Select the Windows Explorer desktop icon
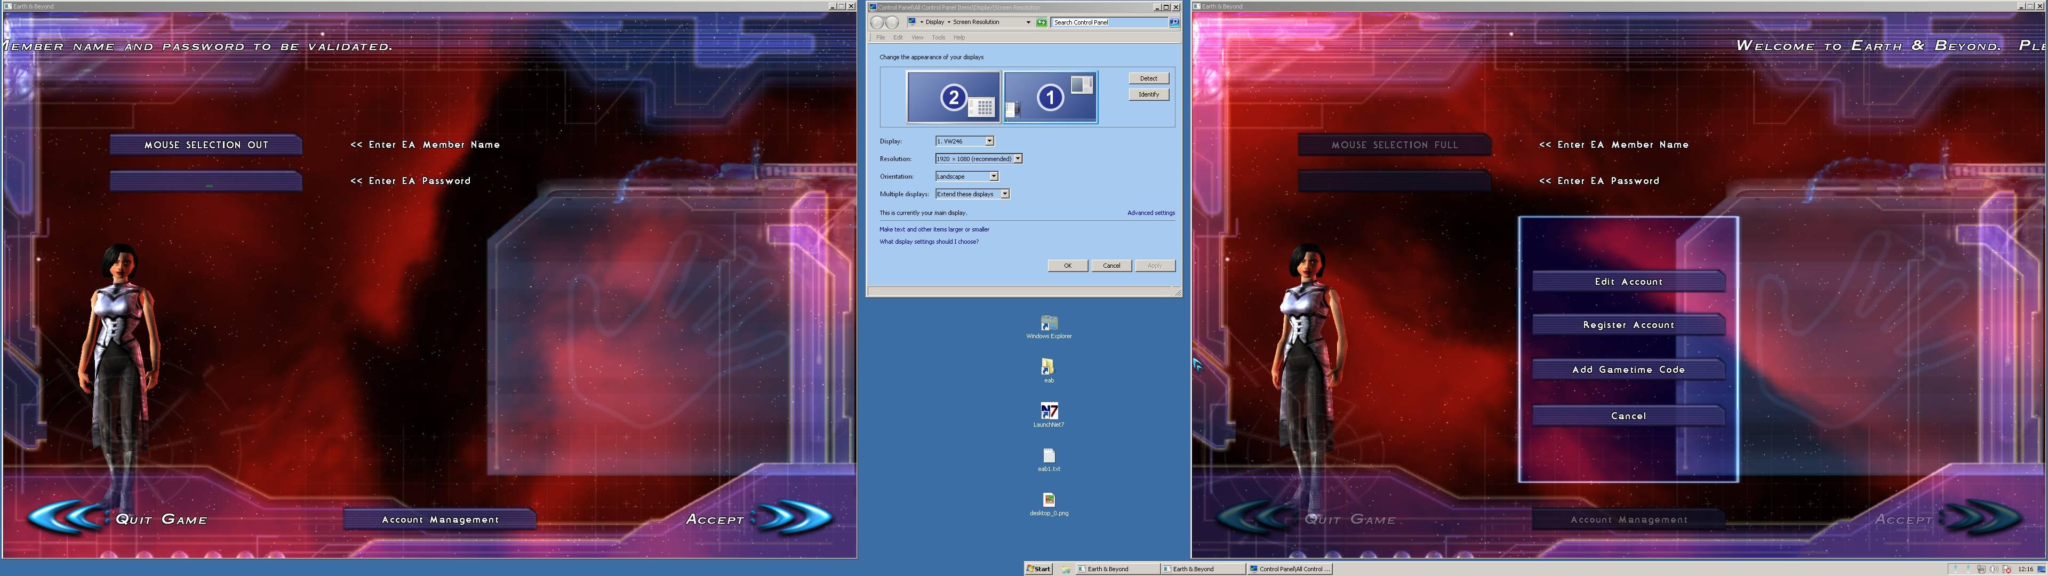The height and width of the screenshot is (576, 2048). pyautogui.click(x=1049, y=327)
